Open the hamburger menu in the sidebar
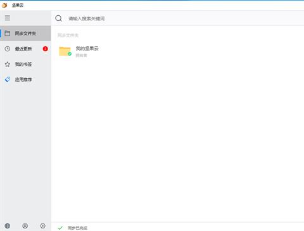Image resolution: width=304 pixels, height=231 pixels. coord(8,18)
